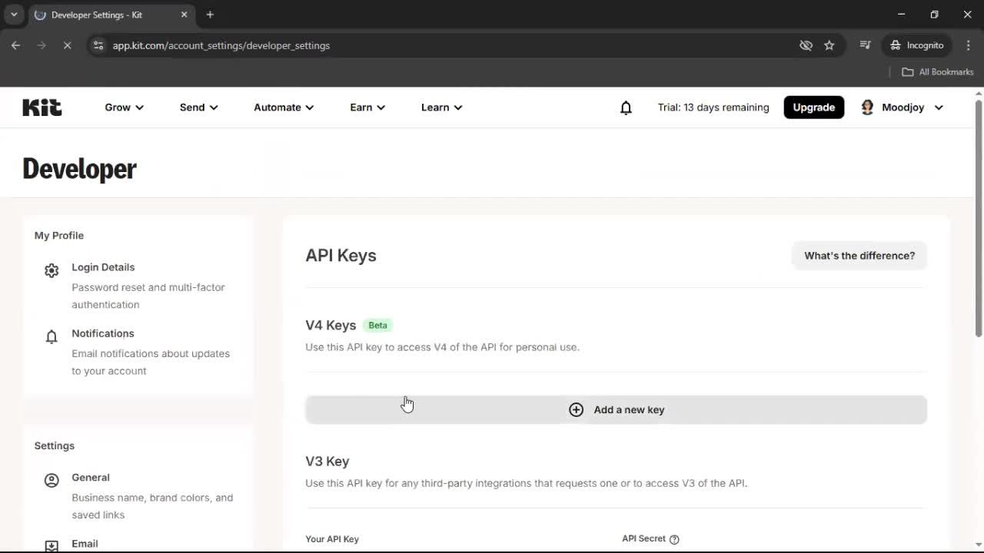Open the notification bell in the top bar
Viewport: 984px width, 553px height.
click(x=626, y=108)
